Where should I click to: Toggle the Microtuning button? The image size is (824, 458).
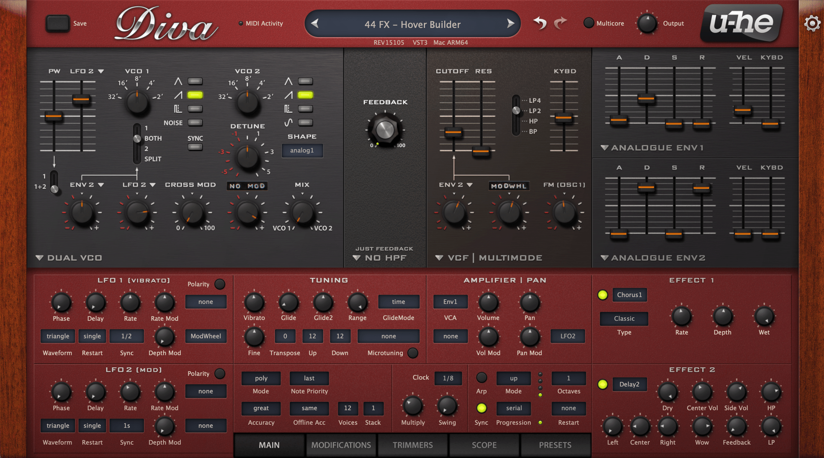[412, 353]
